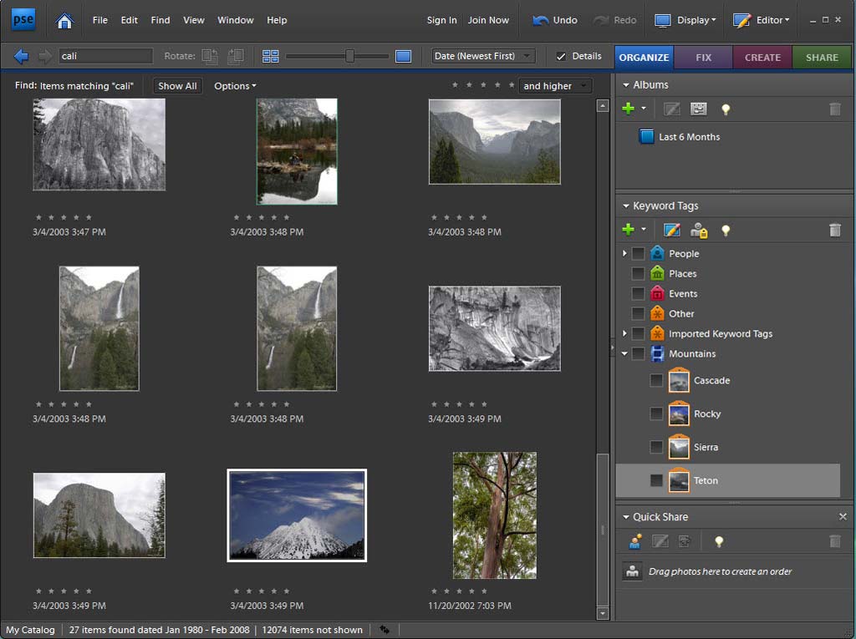The height and width of the screenshot is (639, 856).
Task: Enable the Places tag checkbox
Action: 637,273
